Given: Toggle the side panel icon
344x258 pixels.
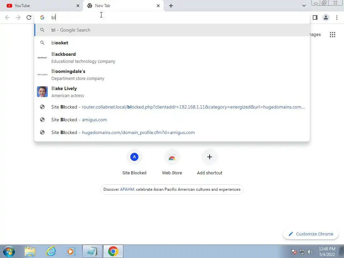Looking at the screenshot, I should pos(315,17).
